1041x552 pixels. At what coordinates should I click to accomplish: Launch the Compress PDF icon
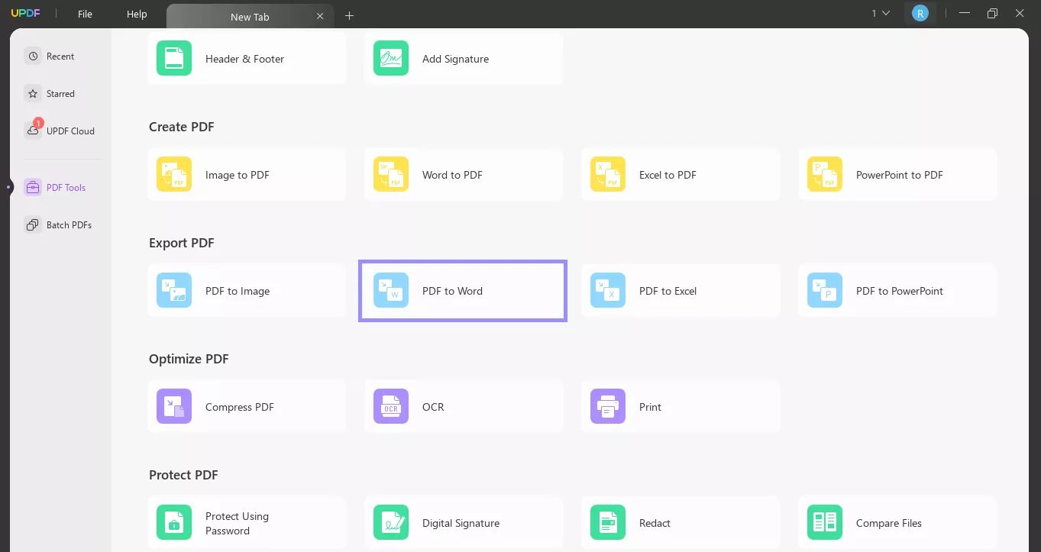coord(174,406)
